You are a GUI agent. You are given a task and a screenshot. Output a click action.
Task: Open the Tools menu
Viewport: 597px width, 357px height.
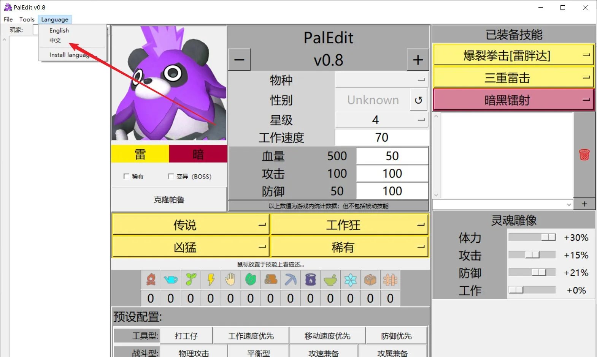(27, 19)
